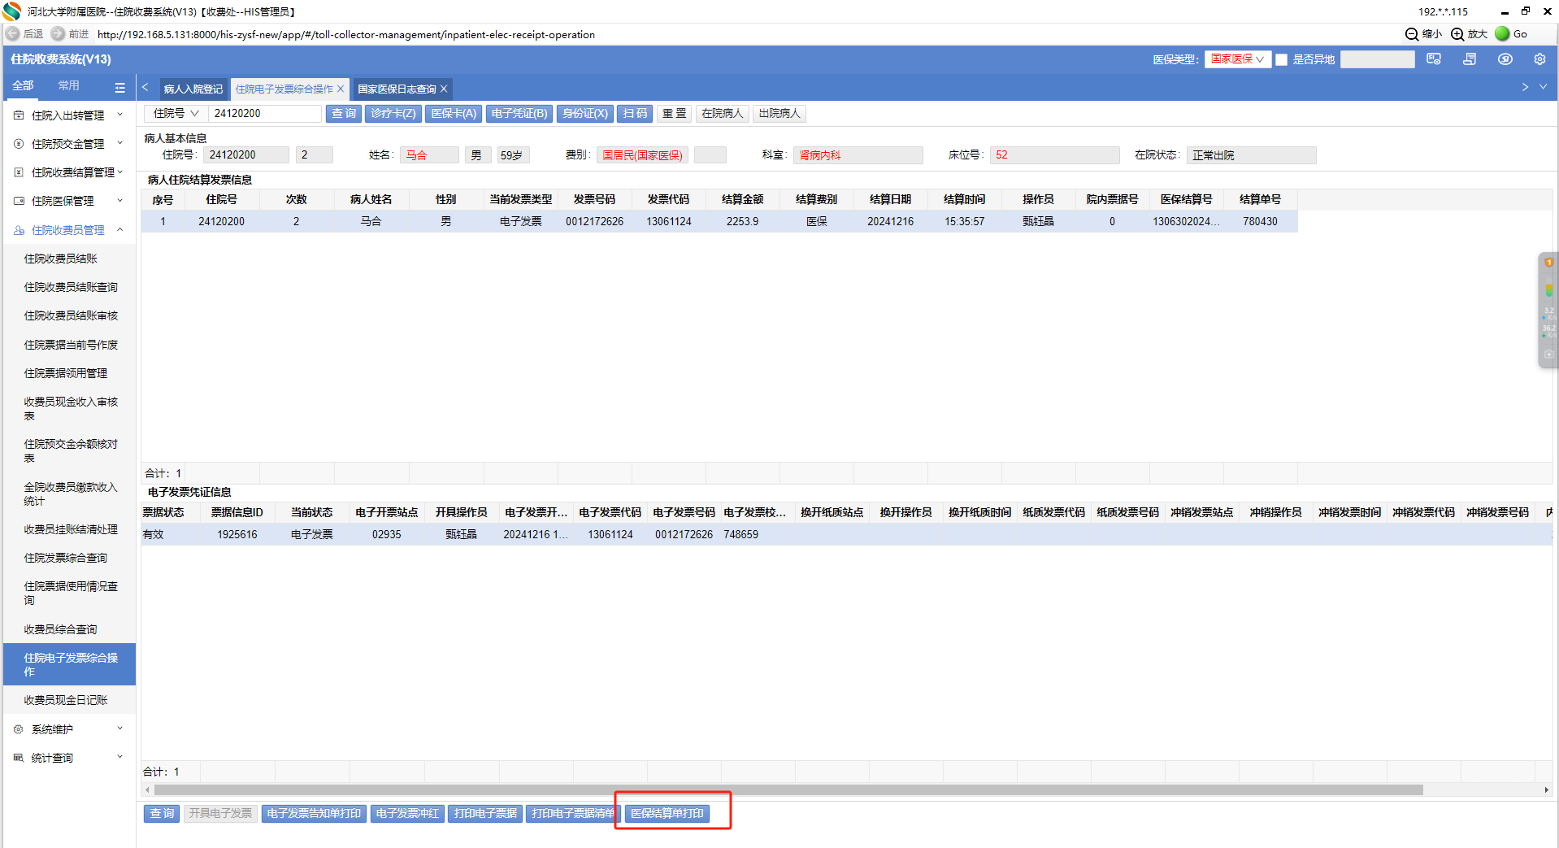Open the 医保类型 国家医保 dropdown
Screen dimensions: 1559x848
pos(1237,59)
